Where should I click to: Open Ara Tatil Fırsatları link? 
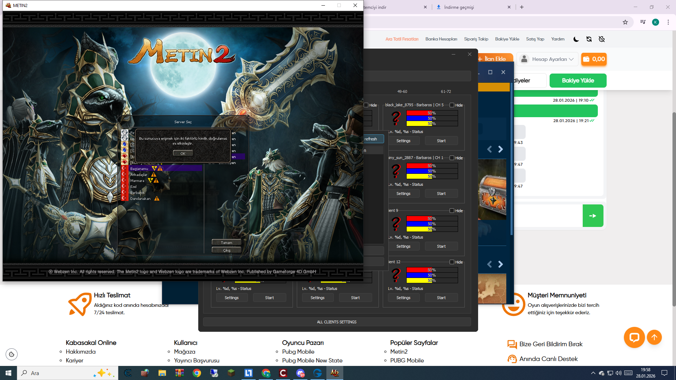(402, 39)
